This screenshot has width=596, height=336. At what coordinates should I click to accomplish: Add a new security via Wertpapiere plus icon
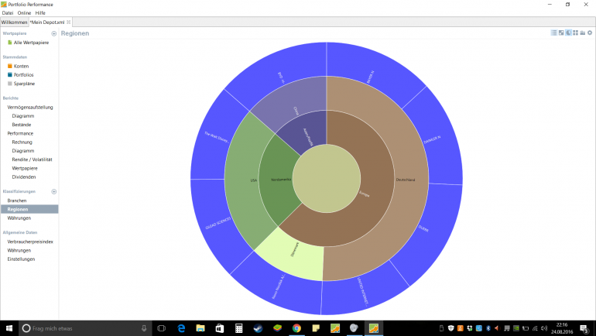(x=53, y=33)
